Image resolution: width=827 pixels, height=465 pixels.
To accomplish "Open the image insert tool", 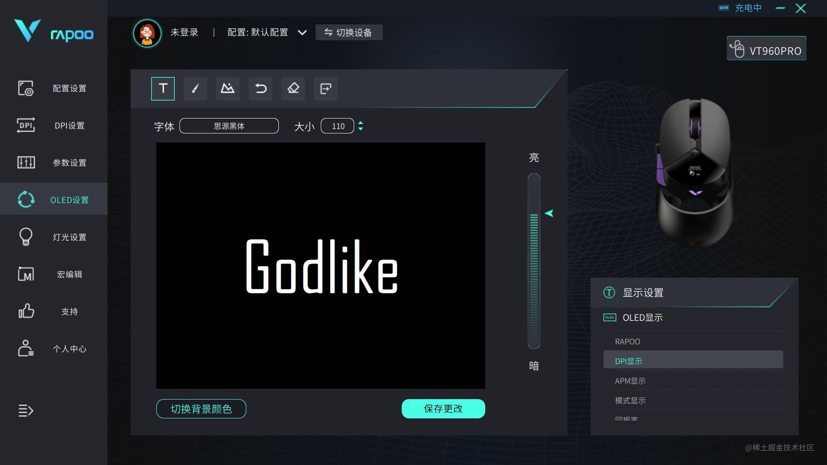I will 228,89.
